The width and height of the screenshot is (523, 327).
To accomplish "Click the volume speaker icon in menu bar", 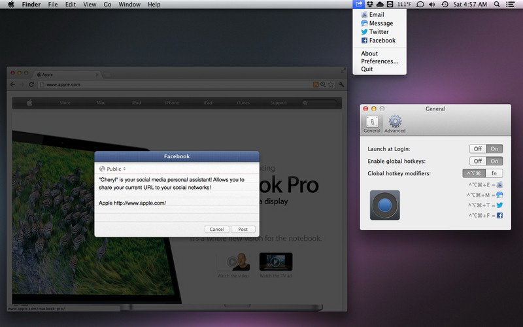I will click(x=432, y=5).
